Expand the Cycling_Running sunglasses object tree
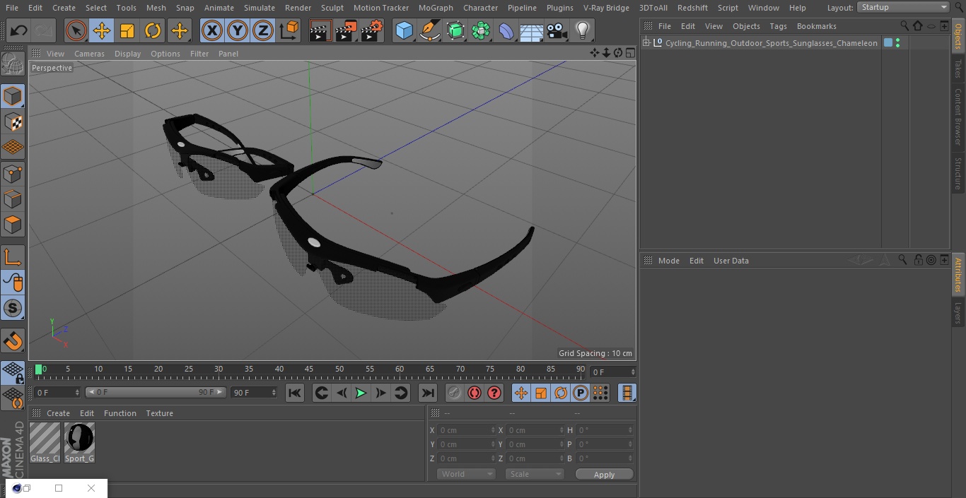 [x=646, y=43]
